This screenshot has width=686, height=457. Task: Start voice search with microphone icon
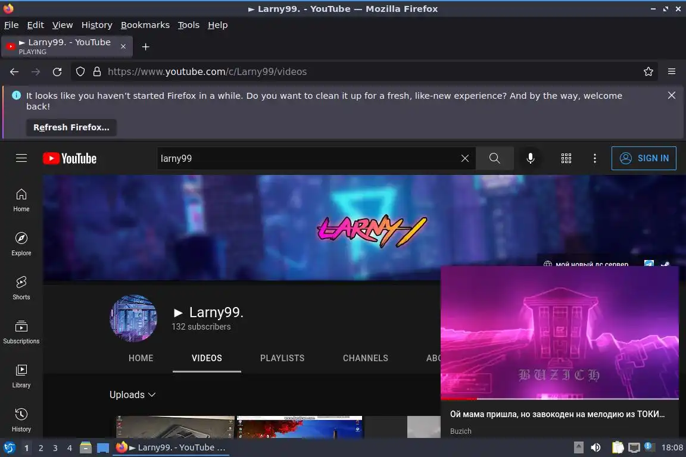pyautogui.click(x=530, y=158)
